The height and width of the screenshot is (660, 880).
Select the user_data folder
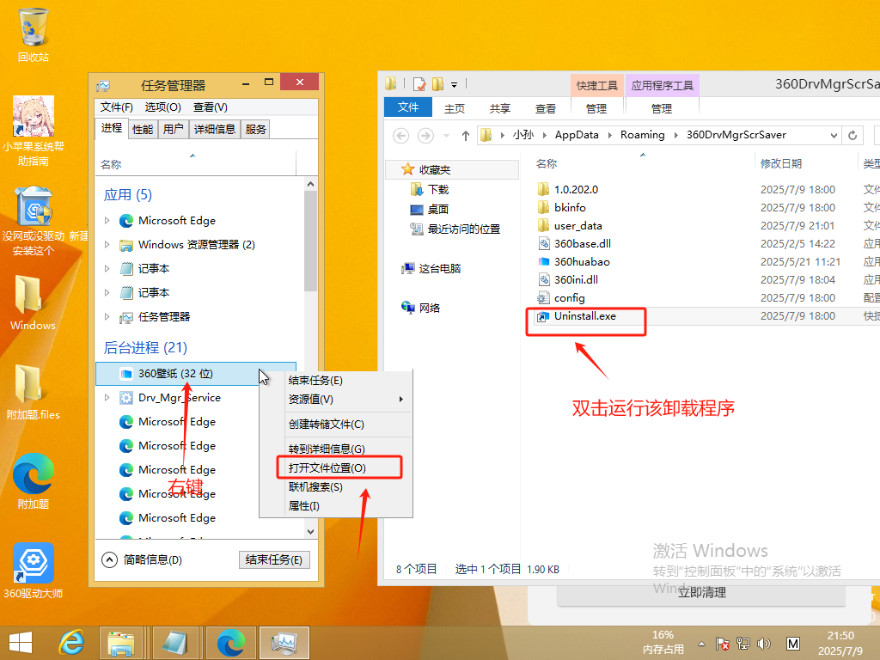coord(577,226)
